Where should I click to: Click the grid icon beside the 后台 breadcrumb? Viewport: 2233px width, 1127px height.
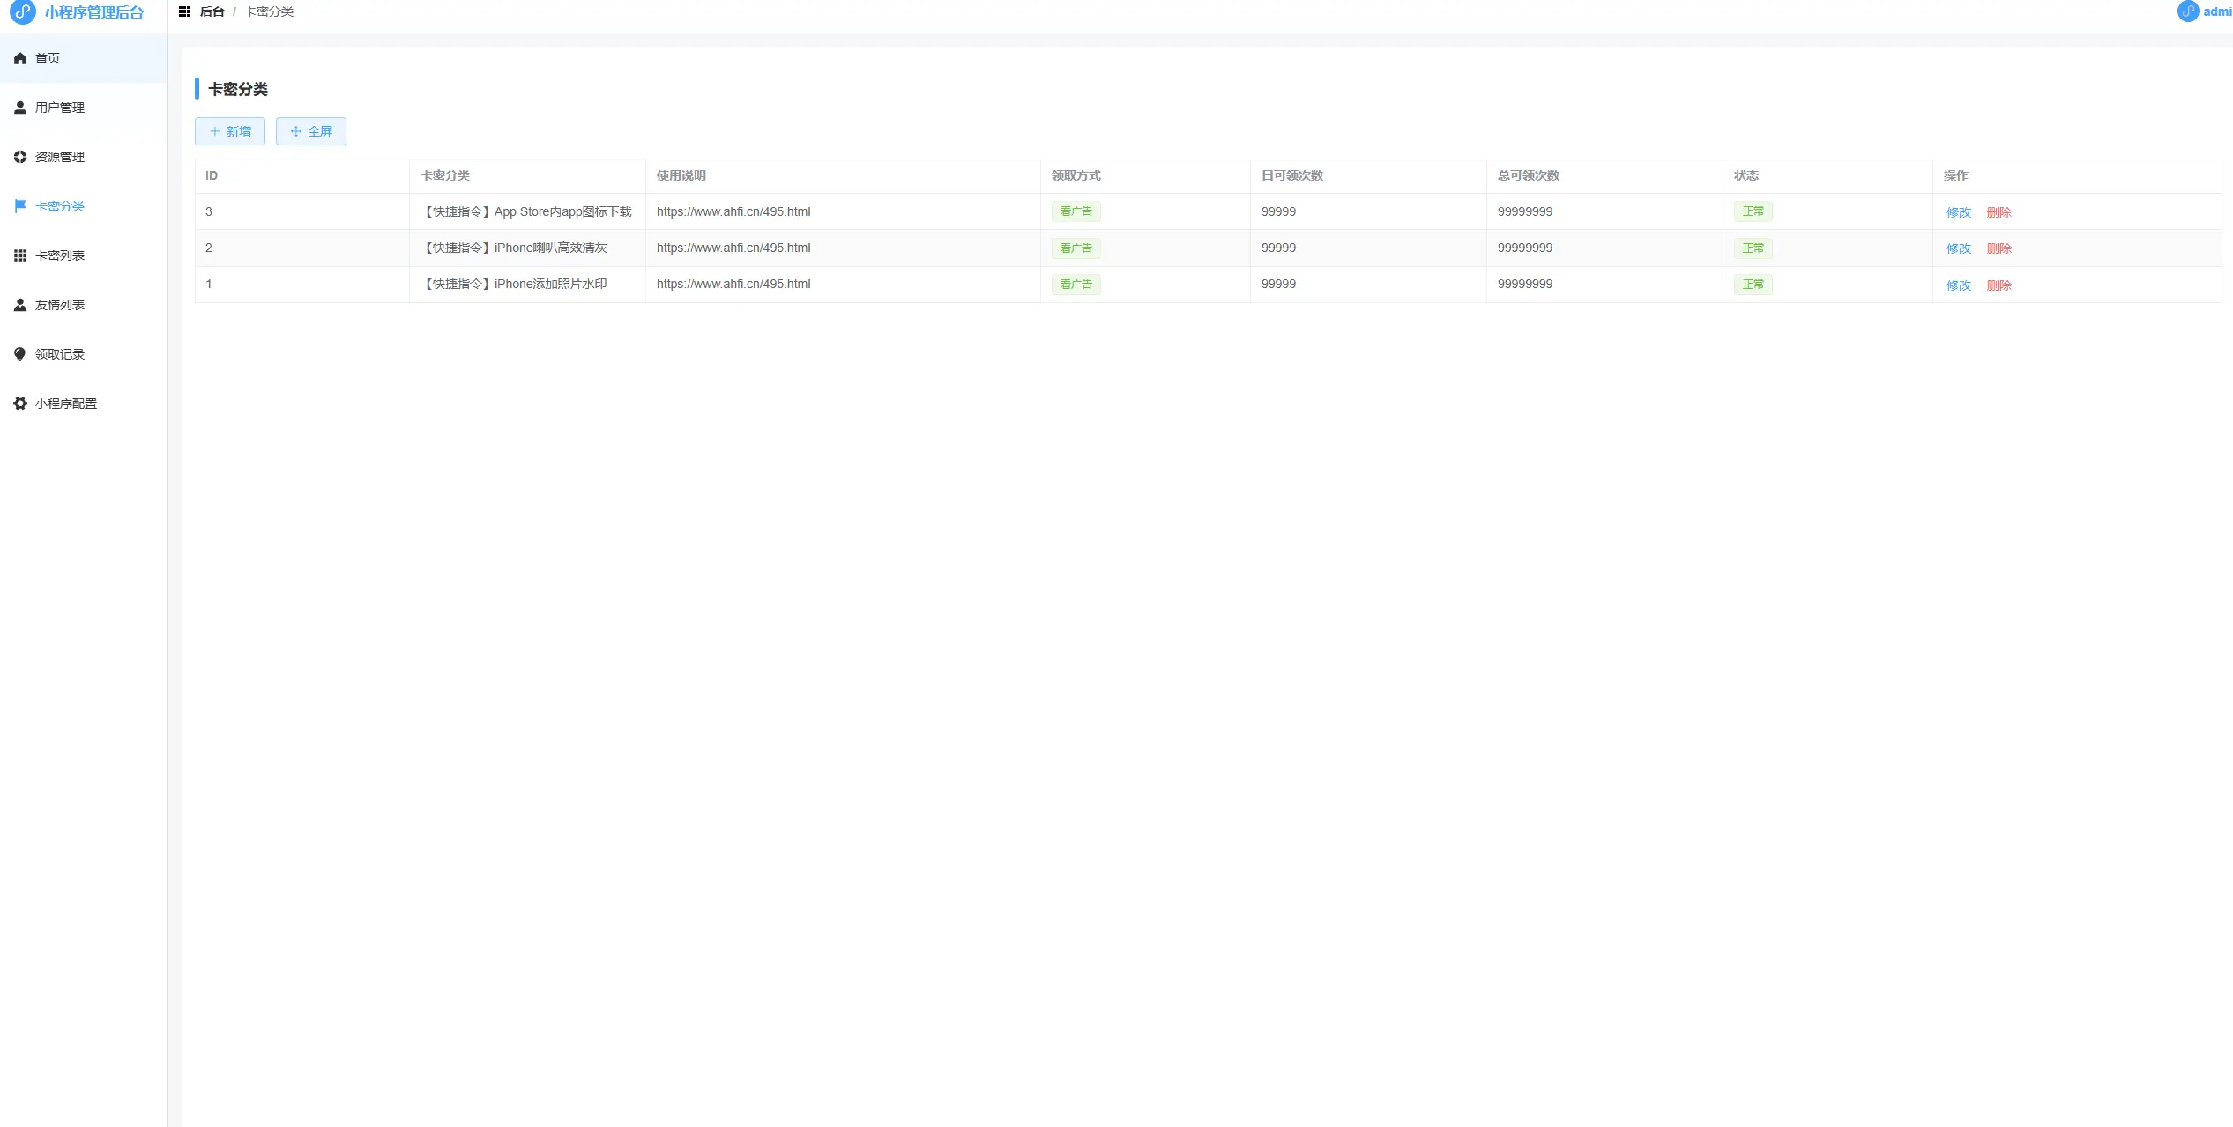(x=184, y=11)
